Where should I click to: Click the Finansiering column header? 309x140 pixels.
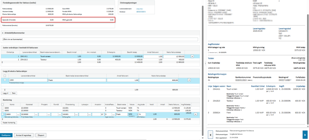pos(70,104)
